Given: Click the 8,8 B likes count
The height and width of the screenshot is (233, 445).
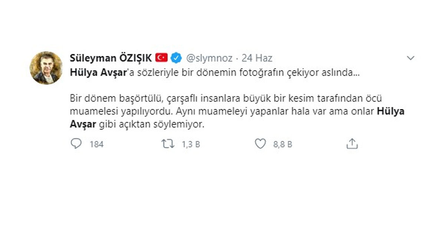Looking at the screenshot, I should coord(283,144).
